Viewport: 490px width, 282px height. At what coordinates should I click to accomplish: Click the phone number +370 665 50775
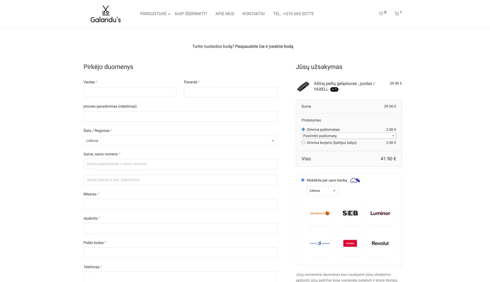tap(293, 14)
